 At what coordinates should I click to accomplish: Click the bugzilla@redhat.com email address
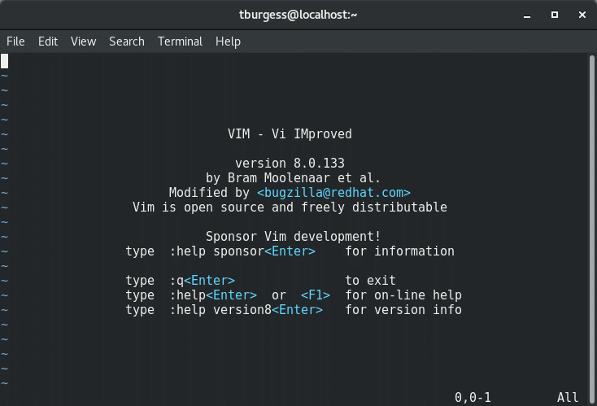(333, 193)
